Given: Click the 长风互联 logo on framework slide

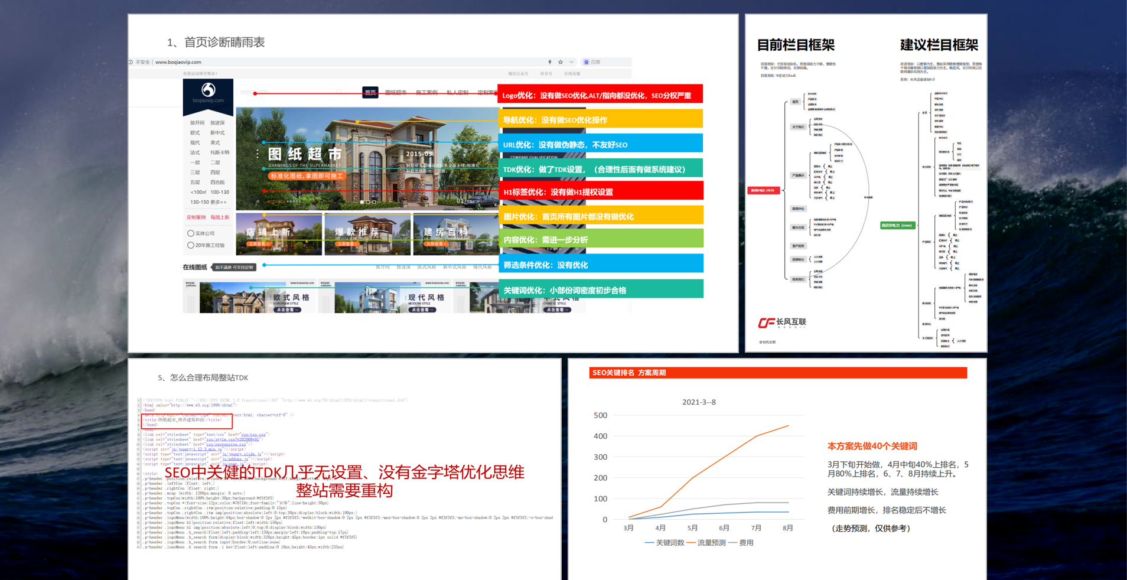Looking at the screenshot, I should pyautogui.click(x=782, y=322).
